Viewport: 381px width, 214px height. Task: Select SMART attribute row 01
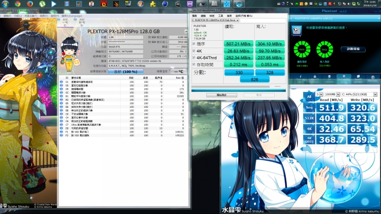point(122,82)
